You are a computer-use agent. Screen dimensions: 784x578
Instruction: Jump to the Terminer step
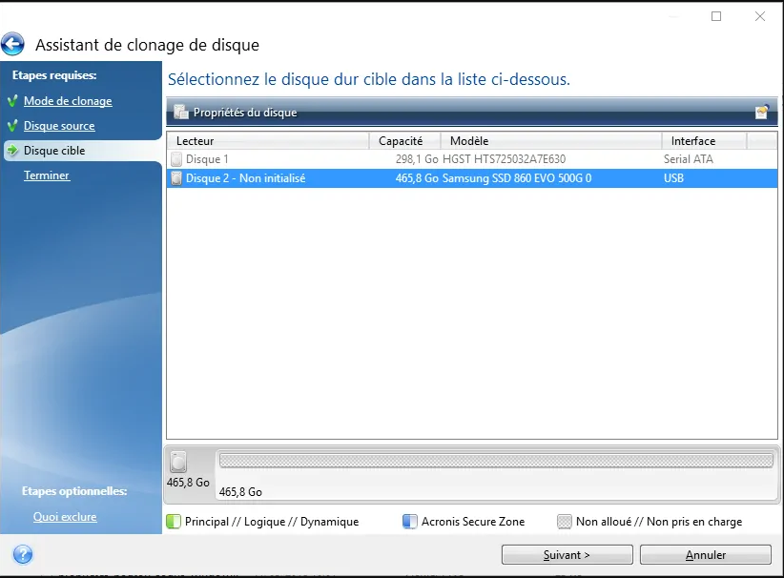[47, 175]
